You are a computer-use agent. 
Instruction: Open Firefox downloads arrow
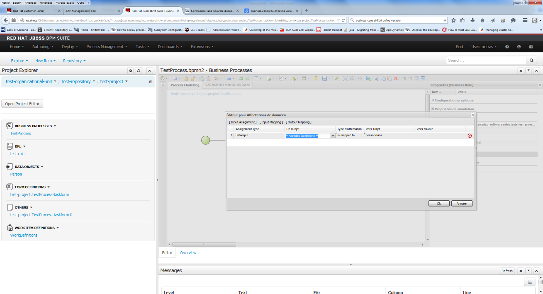472,20
